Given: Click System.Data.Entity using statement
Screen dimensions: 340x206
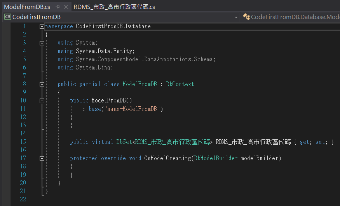Looking at the screenshot, I should [105, 51].
